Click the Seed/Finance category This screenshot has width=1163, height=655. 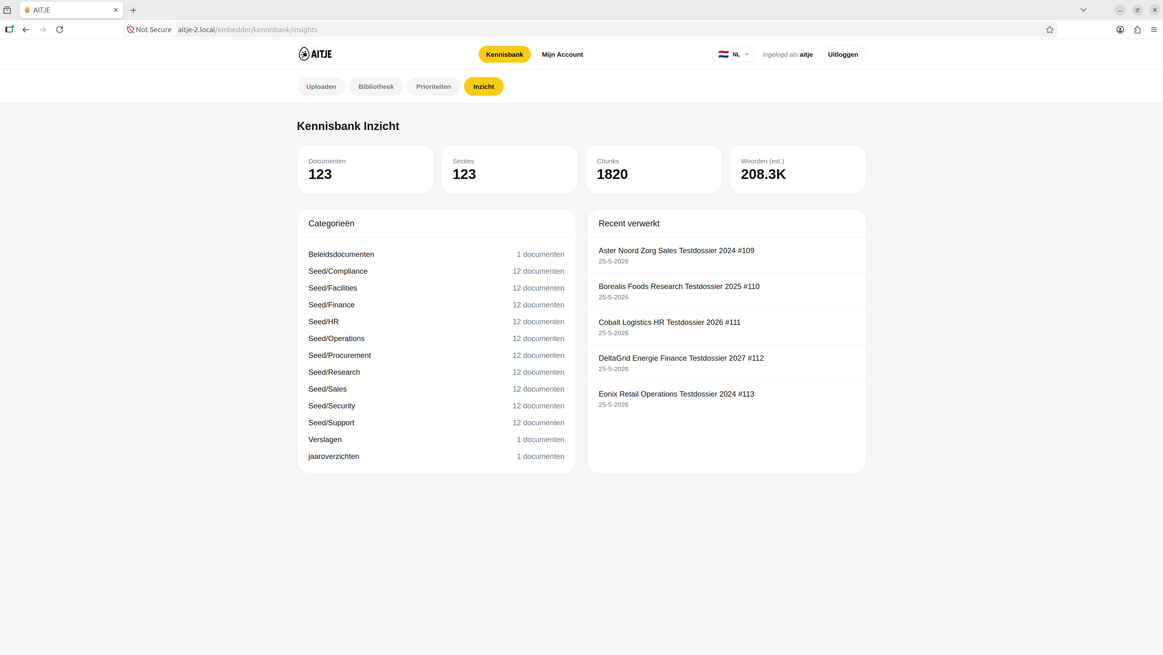tap(436, 305)
